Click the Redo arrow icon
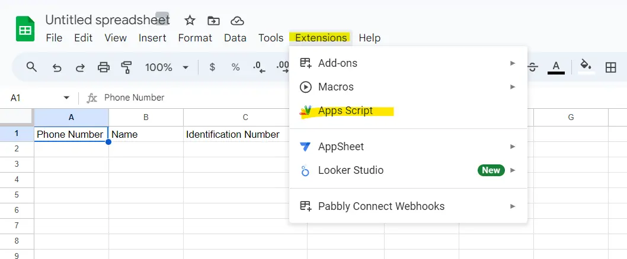Screen dimensions: 627x259 [80, 67]
